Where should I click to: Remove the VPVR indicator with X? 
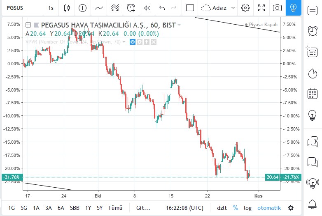(154, 42)
